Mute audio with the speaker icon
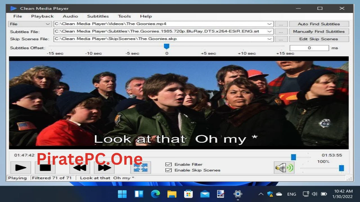Image resolution: width=360 pixels, height=202 pixels. click(x=284, y=168)
